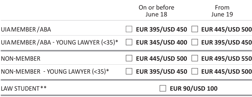Click 'NON-MEMBER - YOUNG LAWYER (<35)*' label
The width and height of the screenshot is (252, 97).
(x=55, y=72)
